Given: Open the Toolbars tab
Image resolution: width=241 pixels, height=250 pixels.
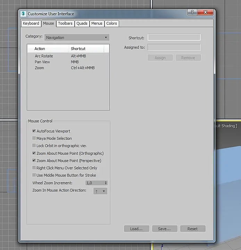Looking at the screenshot, I should 65,23.
